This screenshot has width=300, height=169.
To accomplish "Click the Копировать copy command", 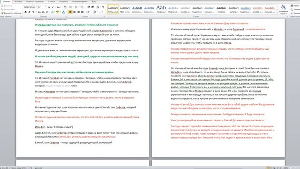I will pyautogui.click(x=8, y=9).
